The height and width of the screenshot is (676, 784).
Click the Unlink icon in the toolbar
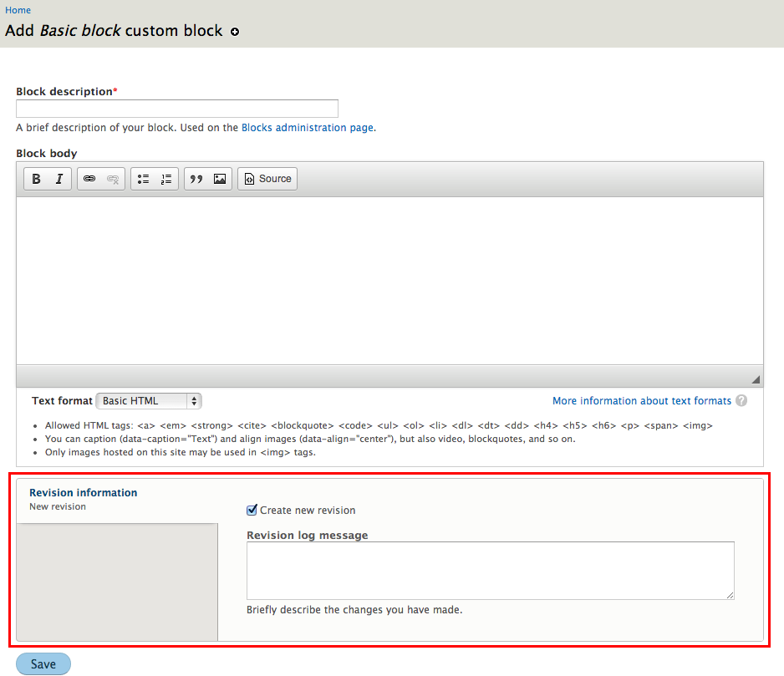tap(113, 179)
